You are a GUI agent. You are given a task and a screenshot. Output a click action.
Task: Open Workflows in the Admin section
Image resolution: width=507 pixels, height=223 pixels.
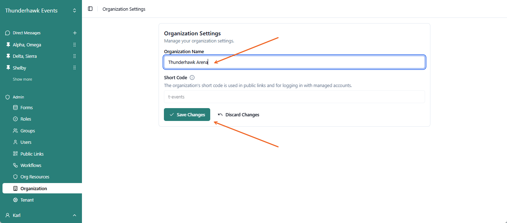31,165
